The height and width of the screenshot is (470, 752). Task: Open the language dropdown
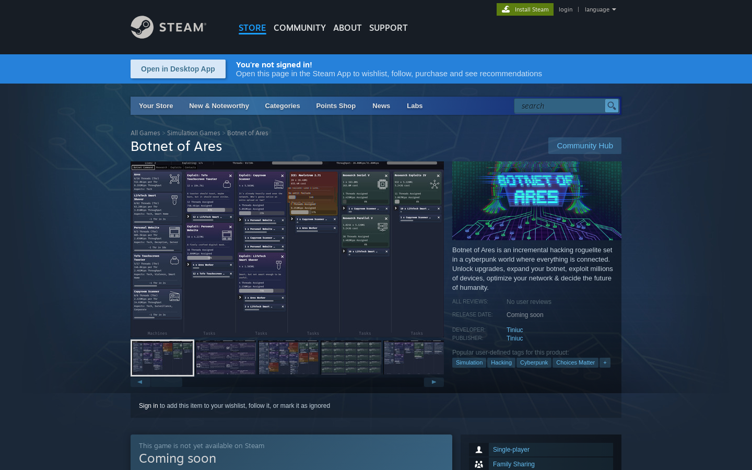point(600,9)
